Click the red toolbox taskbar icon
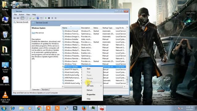The height and width of the screenshot is (111, 197). [x=102, y=108]
